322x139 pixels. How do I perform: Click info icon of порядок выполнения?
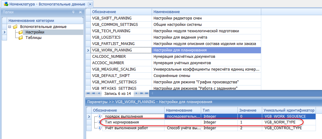[x=99, y=116]
